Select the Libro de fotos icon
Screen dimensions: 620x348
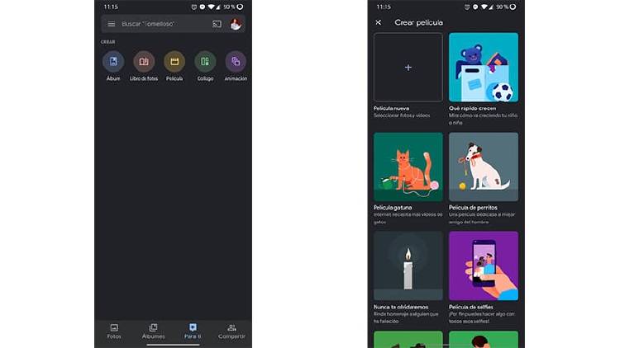(144, 62)
